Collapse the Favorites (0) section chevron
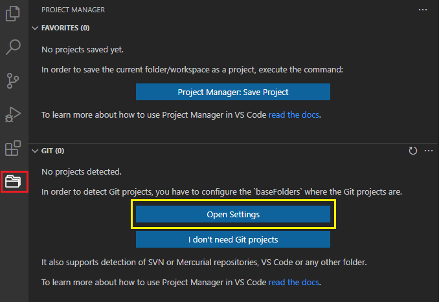Viewport: 439px width, 302px height. 35,28
